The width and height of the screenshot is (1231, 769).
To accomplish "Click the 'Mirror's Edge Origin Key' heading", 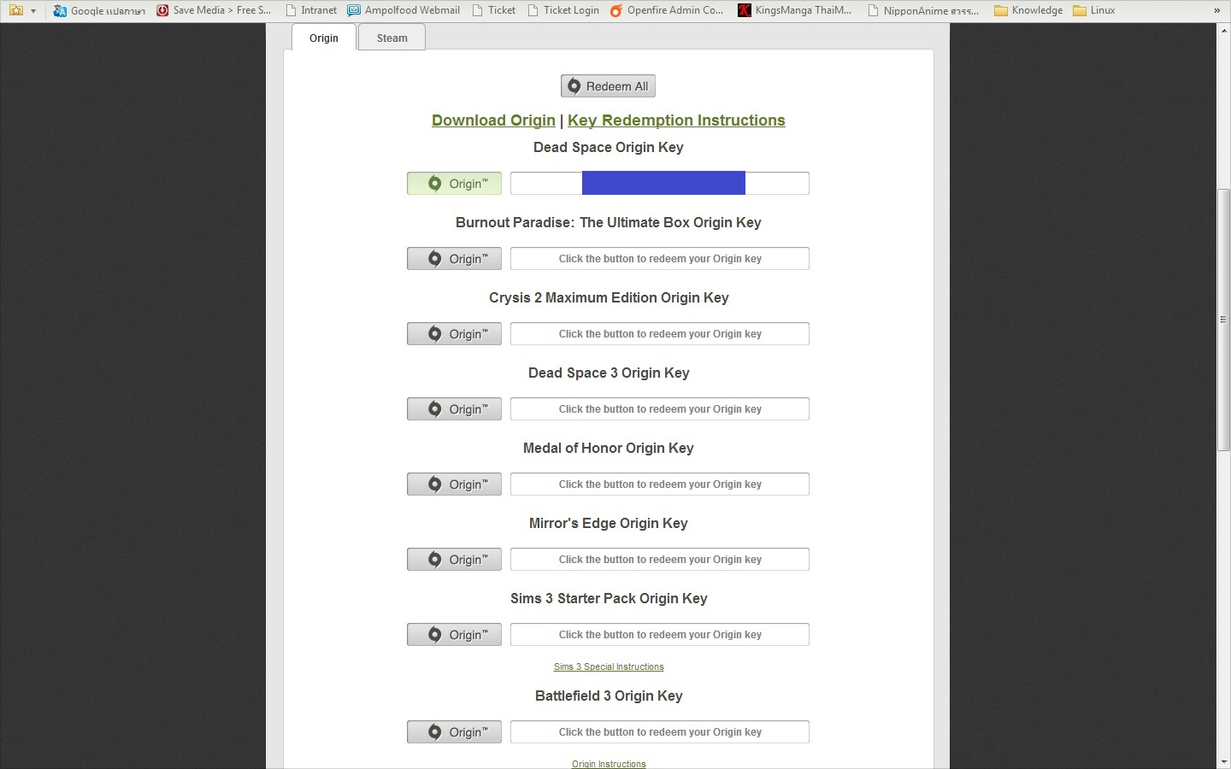I will coord(609,524).
